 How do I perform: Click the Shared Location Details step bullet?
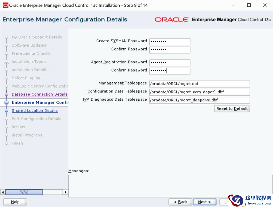click(x=6, y=111)
